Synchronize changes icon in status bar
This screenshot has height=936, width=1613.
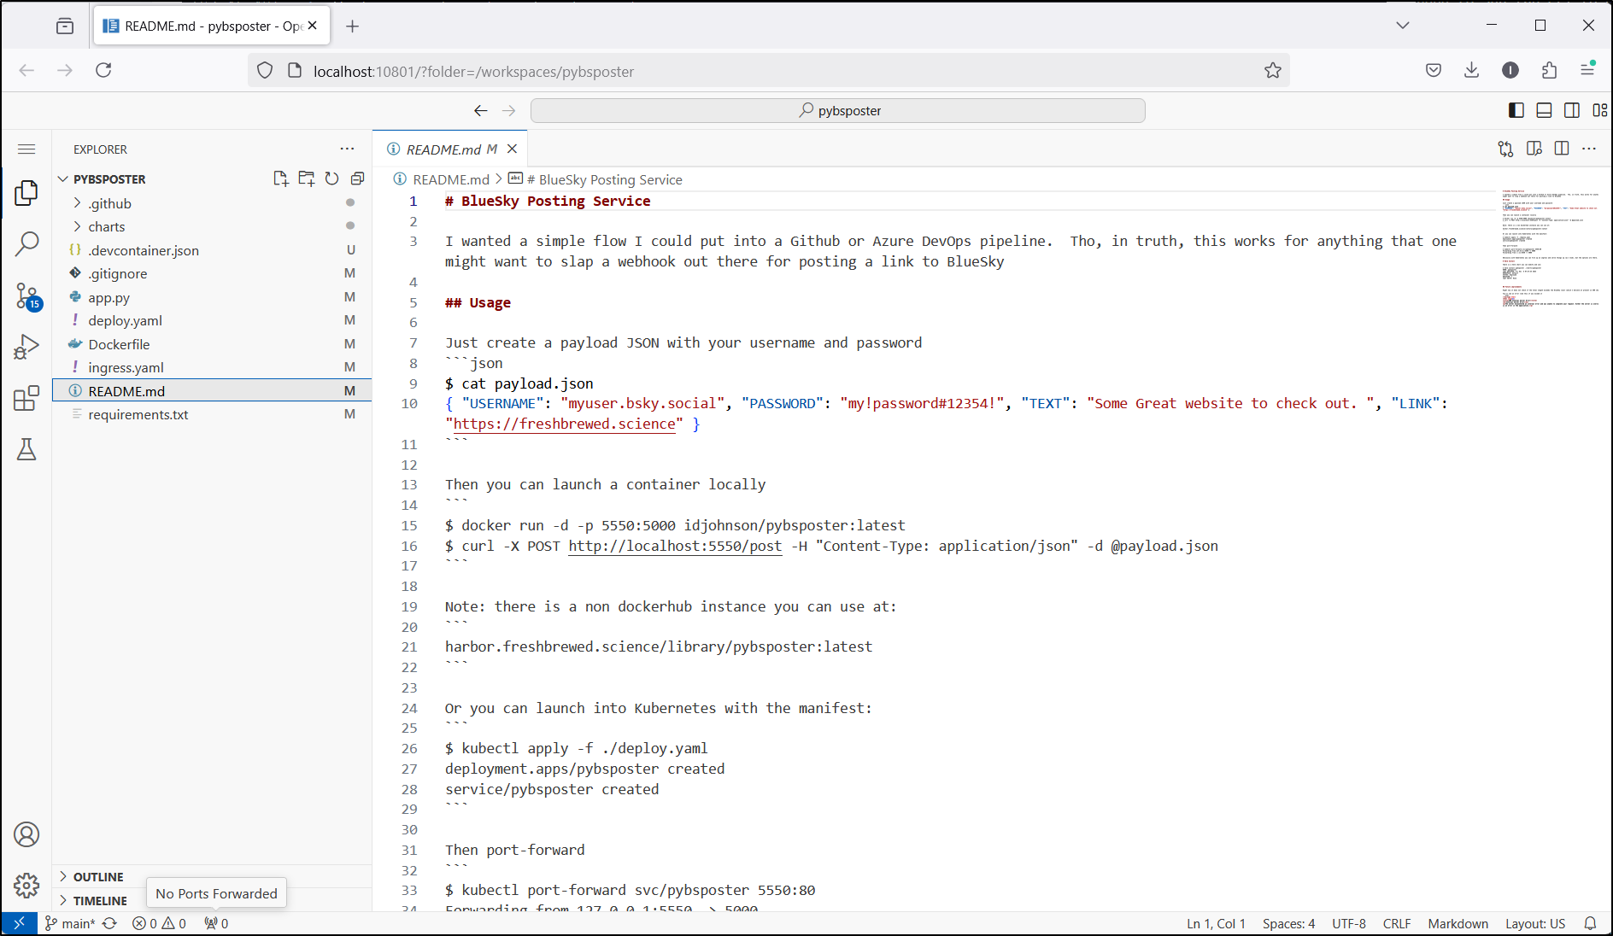pyautogui.click(x=110, y=923)
